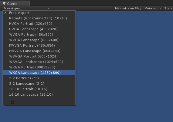Screen dimensions: 173x122
Task: Select the checked Free Aspect option
Action: coord(39,13)
